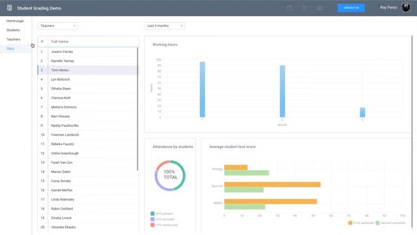This screenshot has width=417, height=235.
Task: Click the Student Grading Demo logo icon
Action: tap(10, 8)
